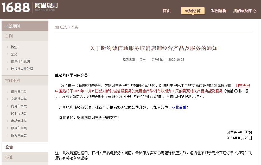Click the arrow before 信息展示类

(8, 91)
